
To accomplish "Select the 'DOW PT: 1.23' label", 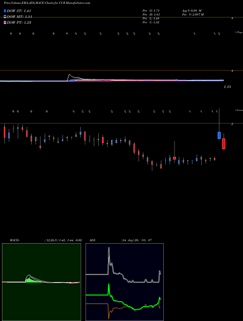I will [19, 22].
